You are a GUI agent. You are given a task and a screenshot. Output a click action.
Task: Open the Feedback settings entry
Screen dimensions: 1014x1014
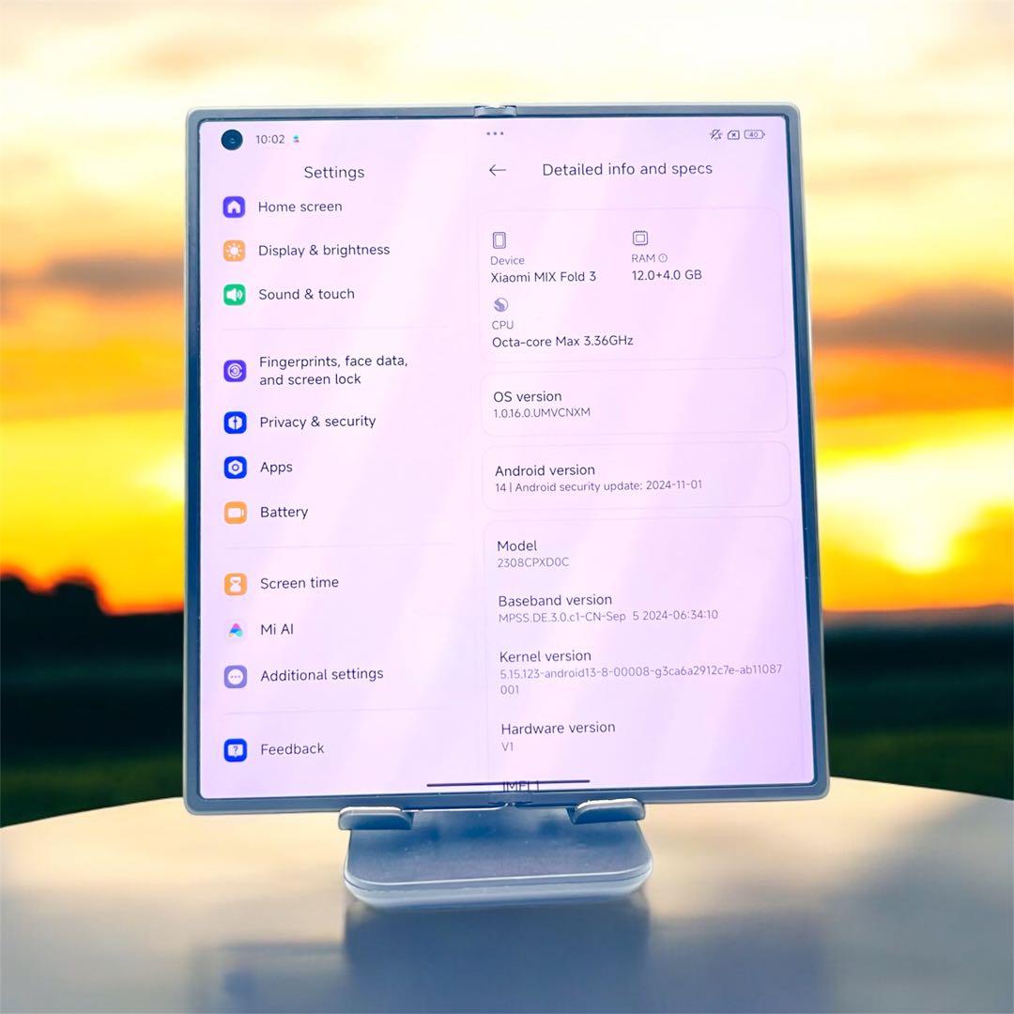coord(292,749)
